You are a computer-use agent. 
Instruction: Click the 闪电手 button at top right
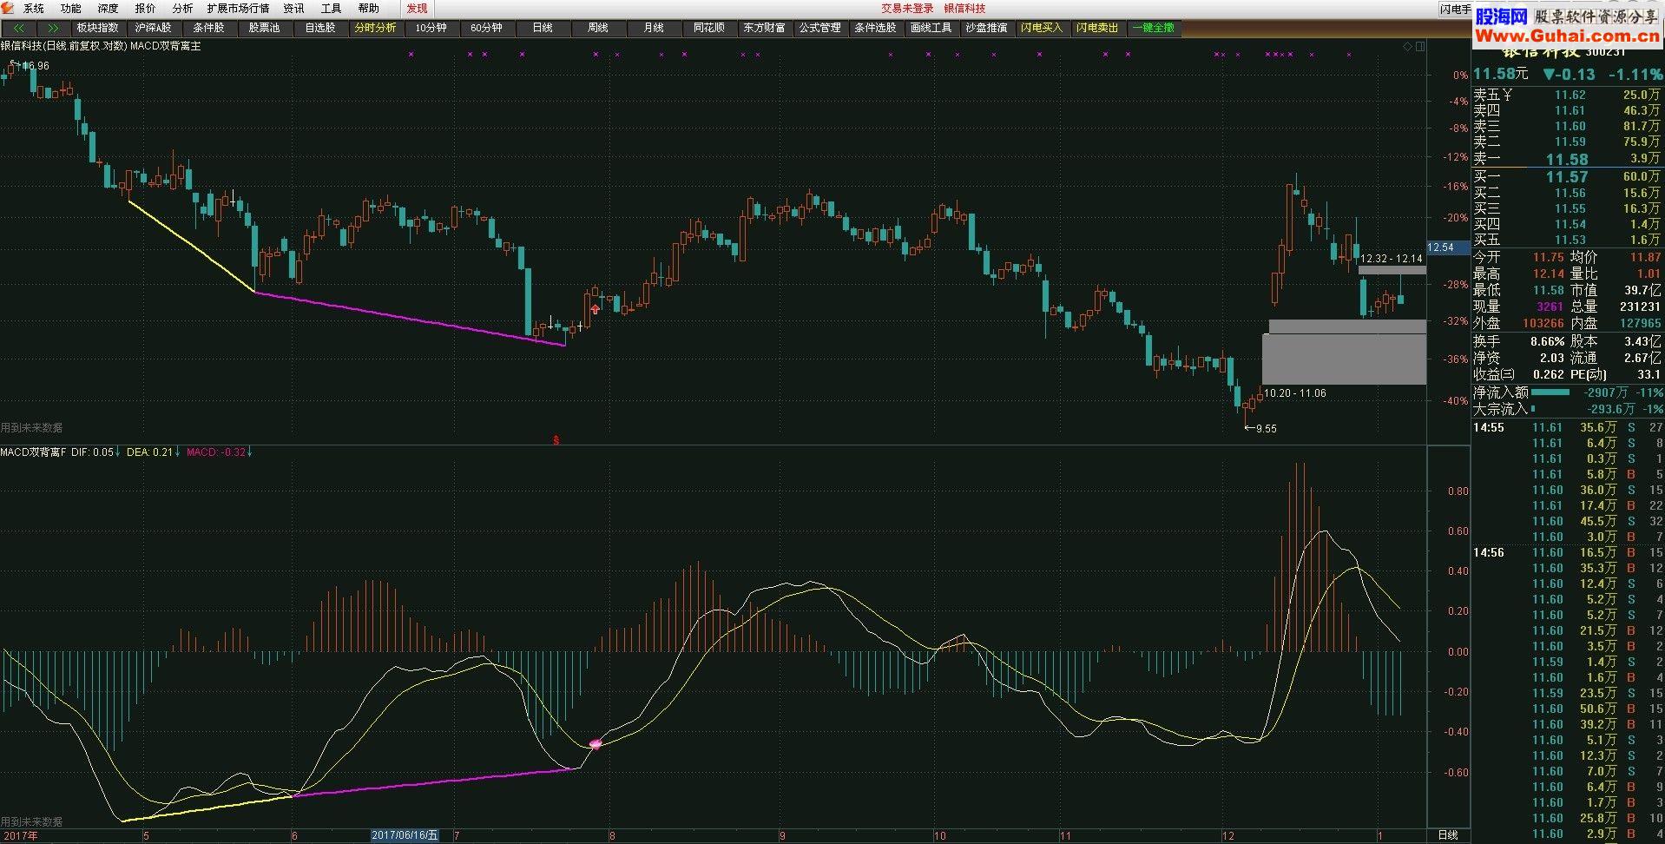click(1456, 9)
